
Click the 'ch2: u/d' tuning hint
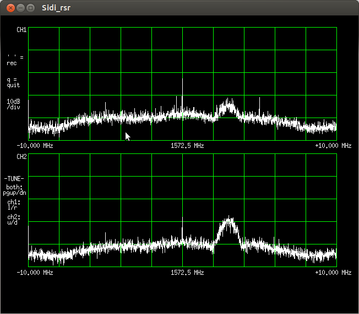click(x=14, y=220)
